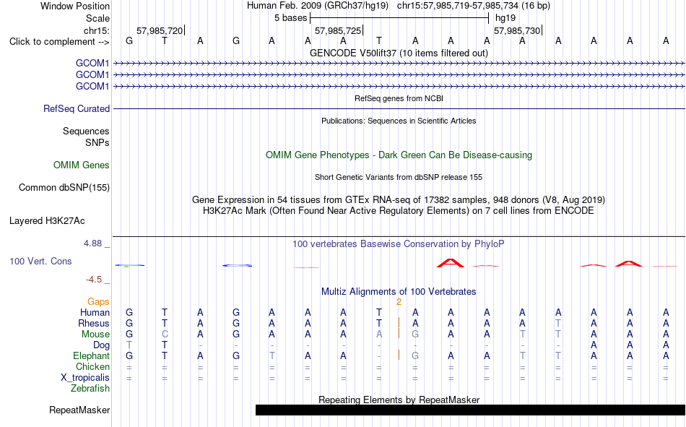Click the OMIM Gene Phenotypes green title

click(x=399, y=155)
